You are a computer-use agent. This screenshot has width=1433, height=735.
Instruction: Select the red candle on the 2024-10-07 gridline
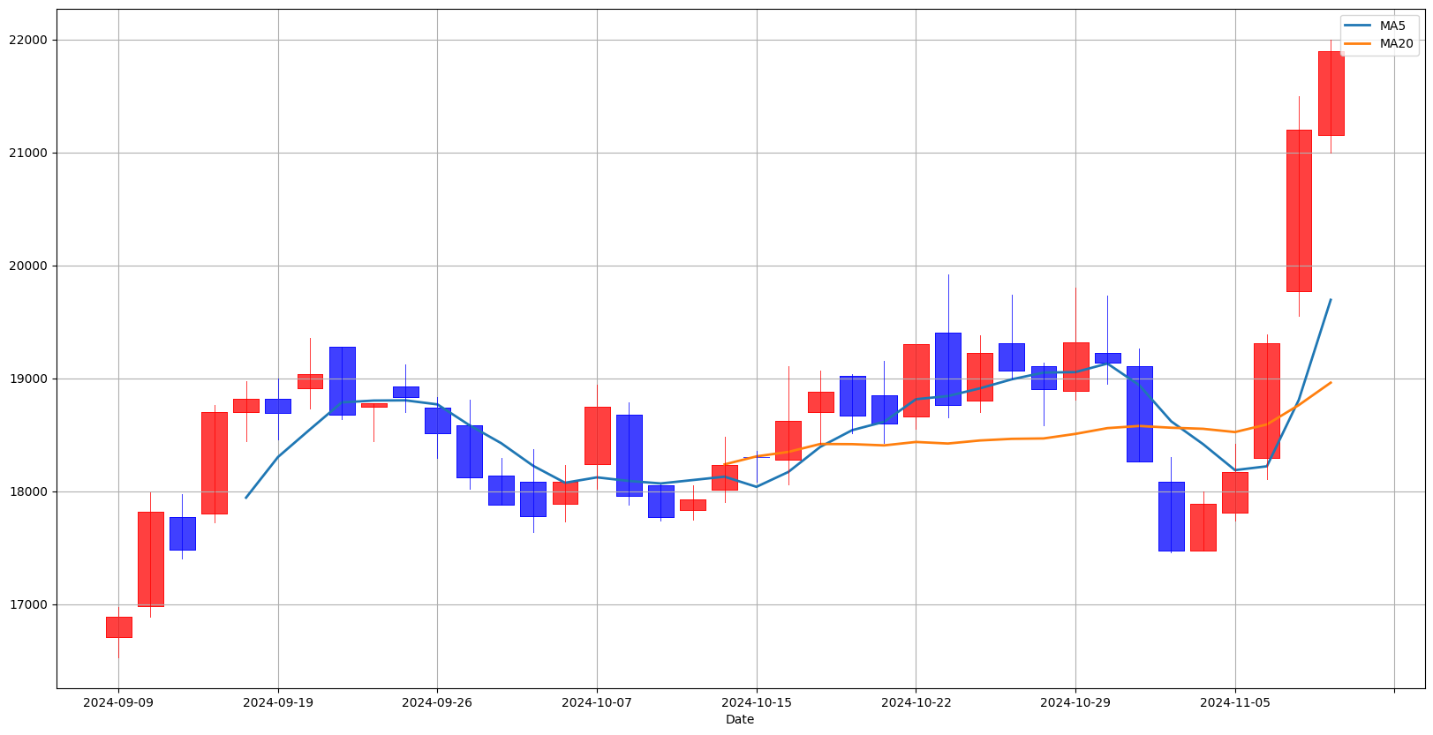[x=597, y=436]
